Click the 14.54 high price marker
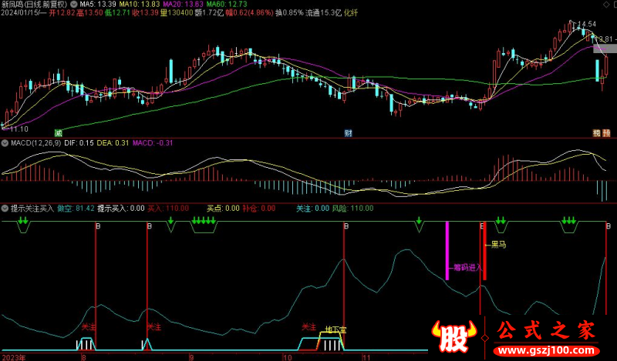Viewport: 617px width, 361px height. (x=585, y=25)
